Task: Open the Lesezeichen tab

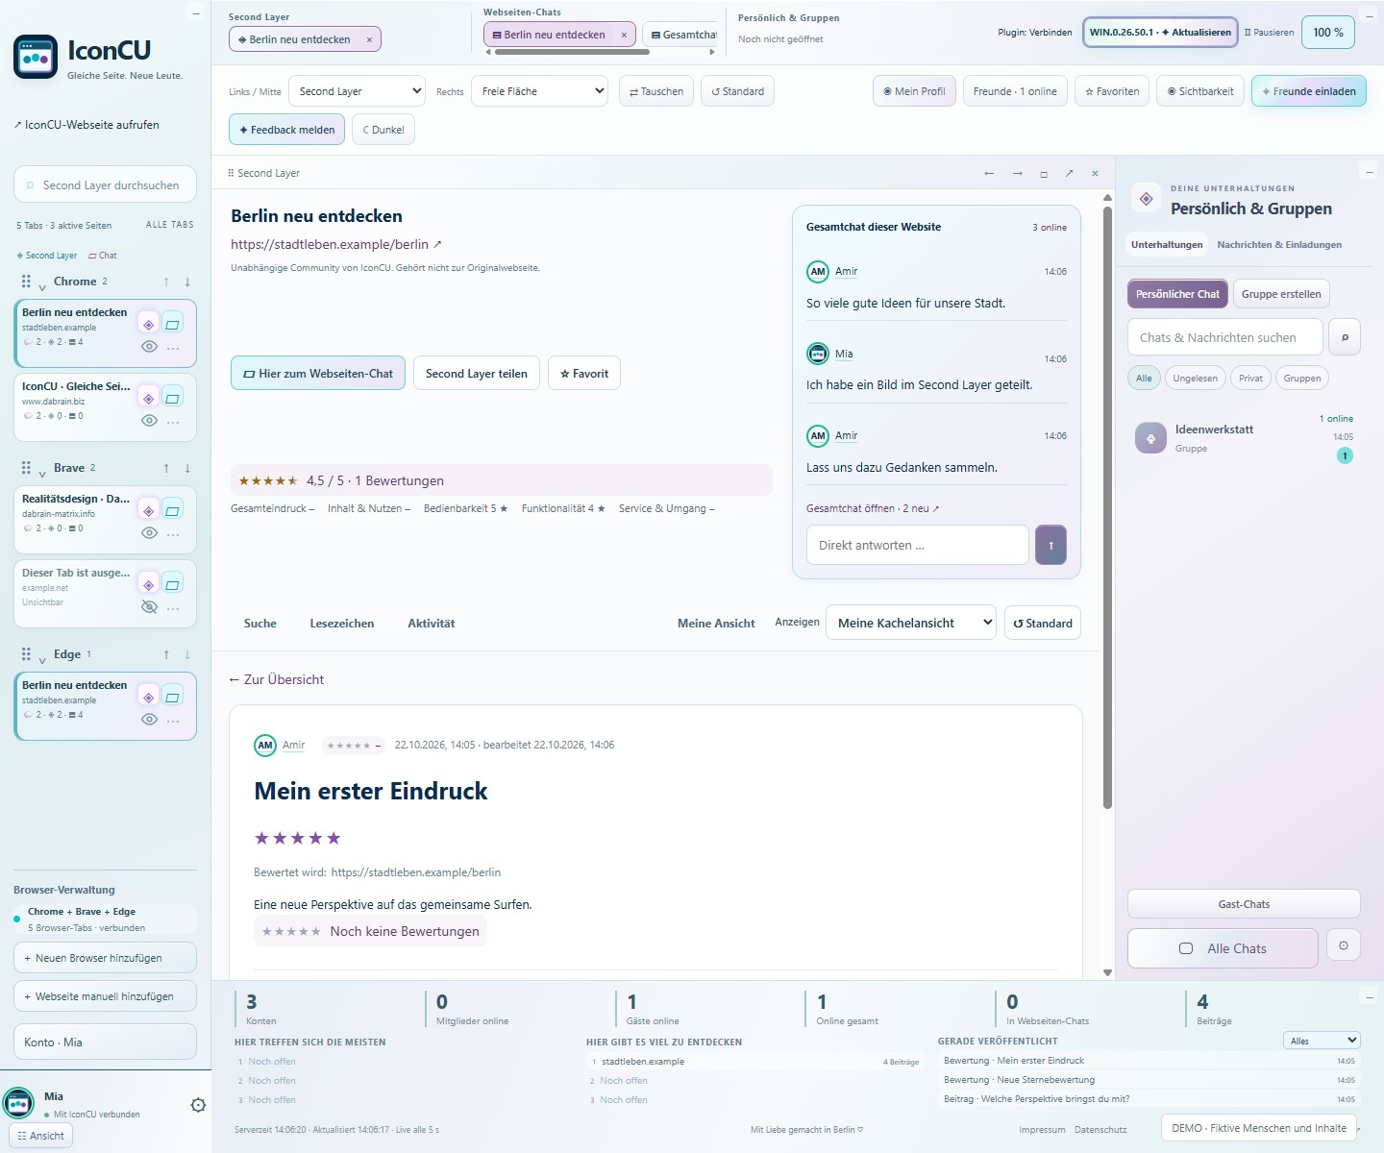Action: 342,624
